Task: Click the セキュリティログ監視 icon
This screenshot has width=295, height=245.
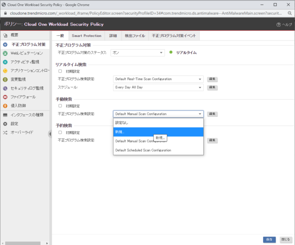Action: click(5, 88)
